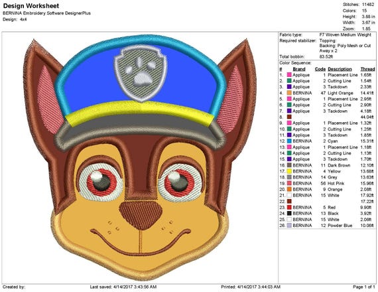Click the Thread column header
The height and width of the screenshot is (292, 378).
point(367,69)
